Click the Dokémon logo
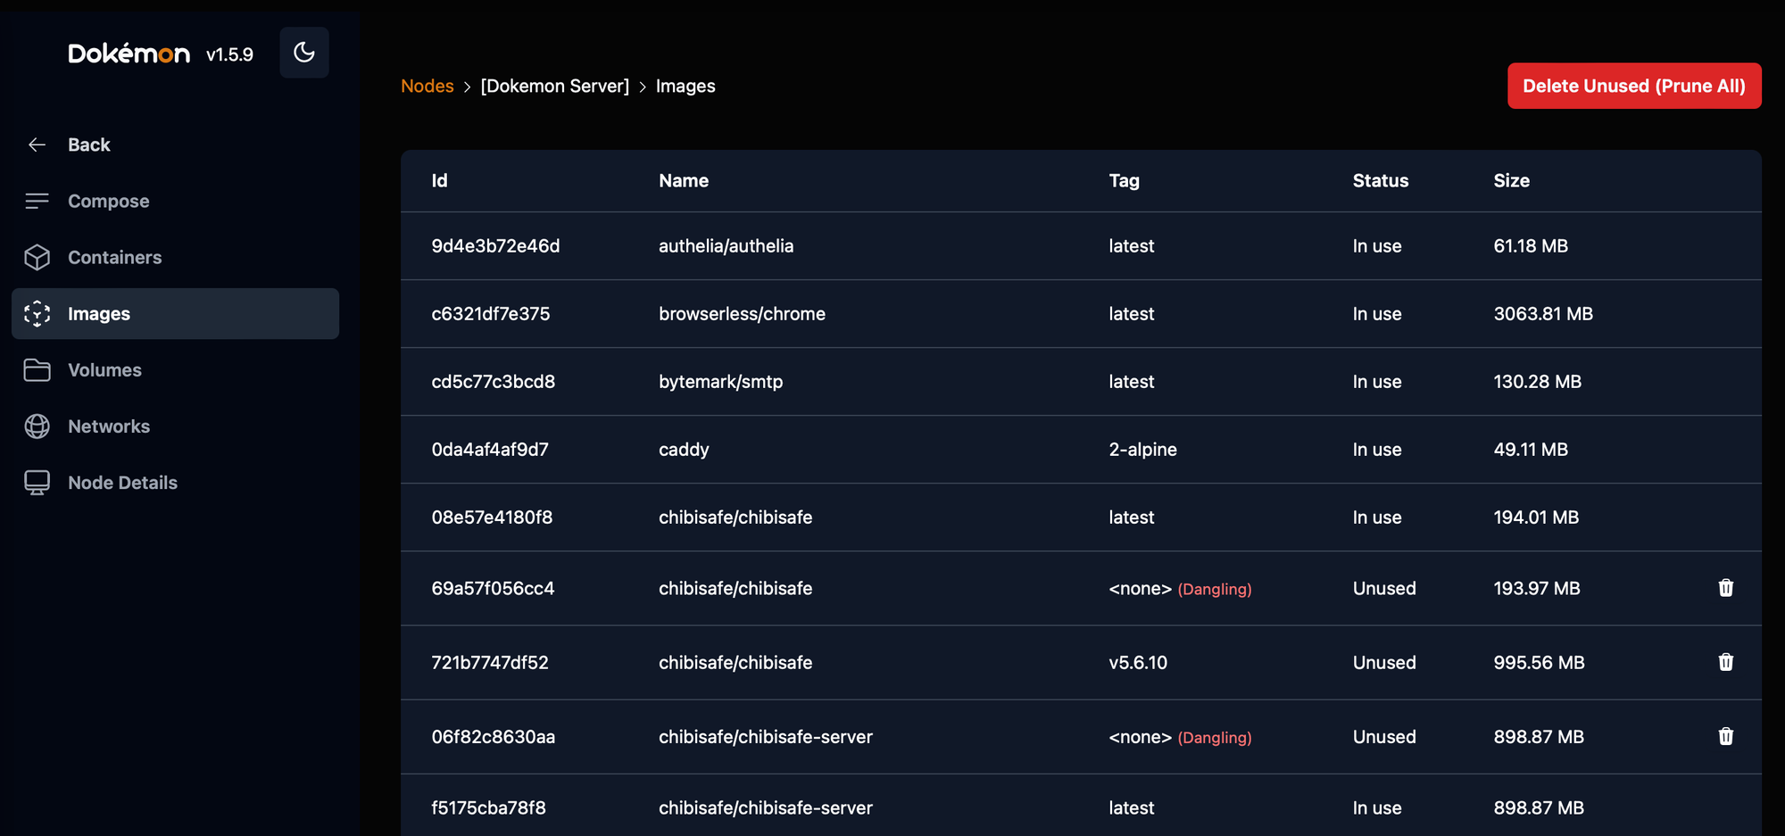 pyautogui.click(x=129, y=54)
